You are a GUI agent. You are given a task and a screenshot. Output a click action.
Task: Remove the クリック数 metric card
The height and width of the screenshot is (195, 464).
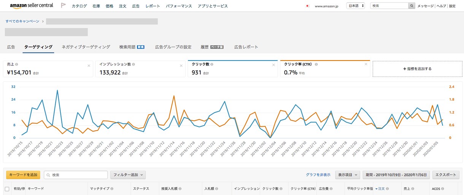pos(273,65)
